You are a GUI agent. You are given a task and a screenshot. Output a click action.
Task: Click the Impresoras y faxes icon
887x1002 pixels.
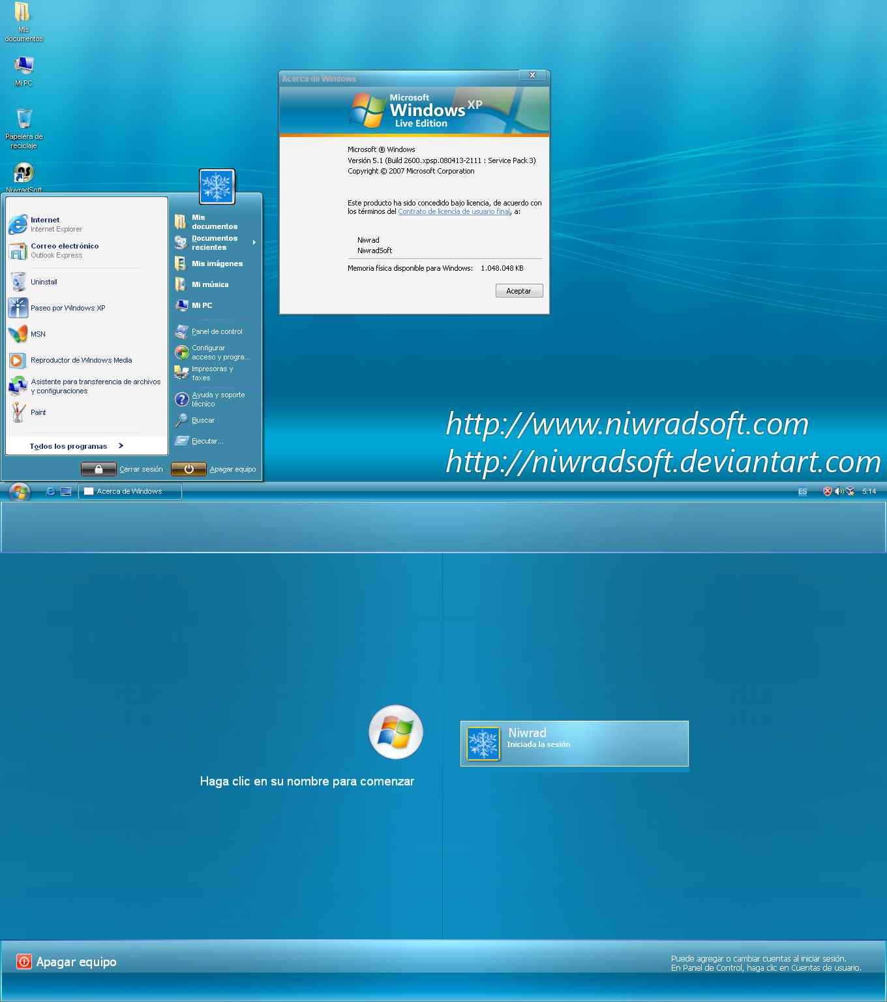pyautogui.click(x=181, y=373)
